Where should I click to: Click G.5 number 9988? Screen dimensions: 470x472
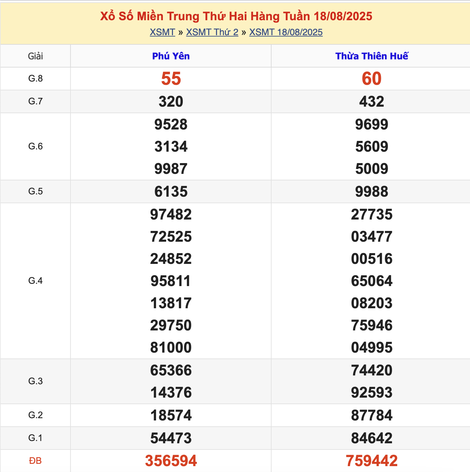(x=372, y=191)
